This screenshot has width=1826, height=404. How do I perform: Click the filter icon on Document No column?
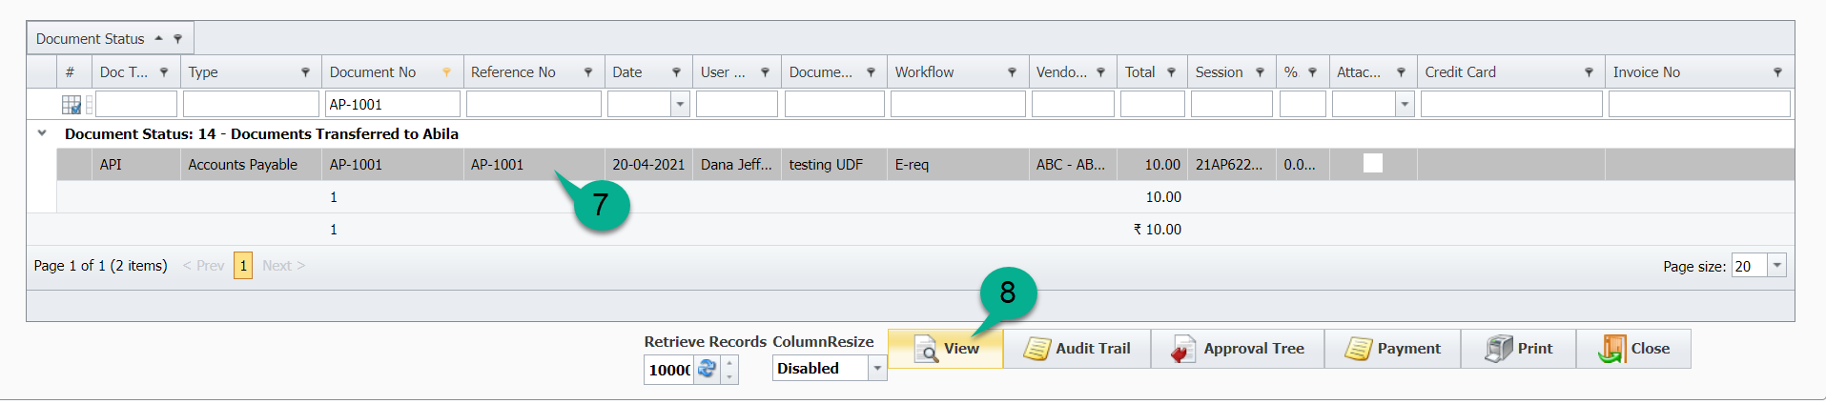[446, 72]
